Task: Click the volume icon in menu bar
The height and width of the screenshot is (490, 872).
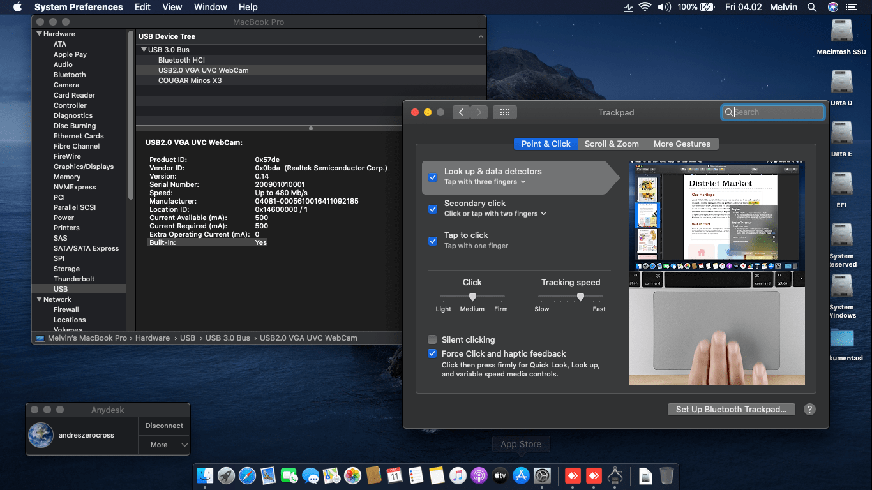Action: (664, 7)
